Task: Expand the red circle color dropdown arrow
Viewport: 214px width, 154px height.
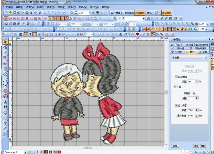Action: click(140, 34)
